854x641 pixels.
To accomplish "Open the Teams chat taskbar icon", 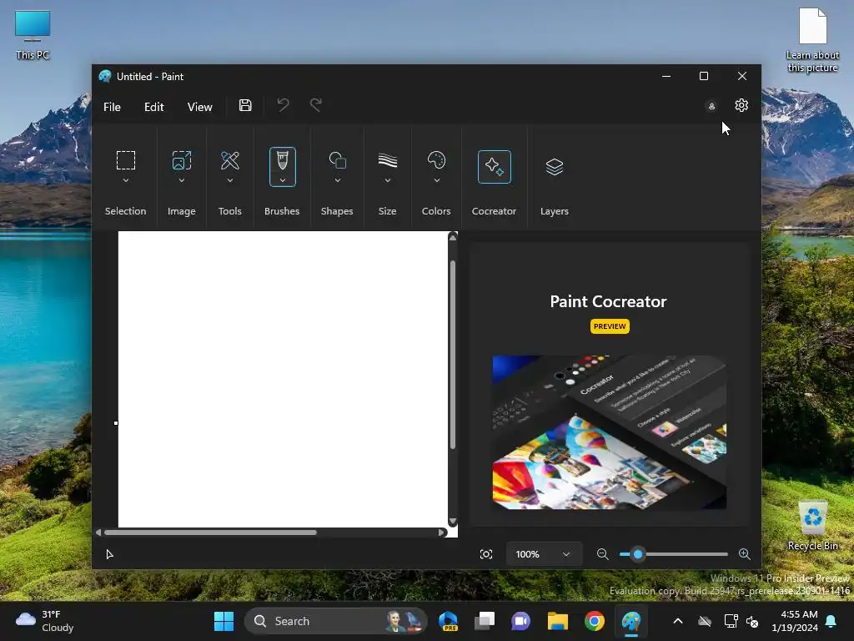I will tap(520, 621).
